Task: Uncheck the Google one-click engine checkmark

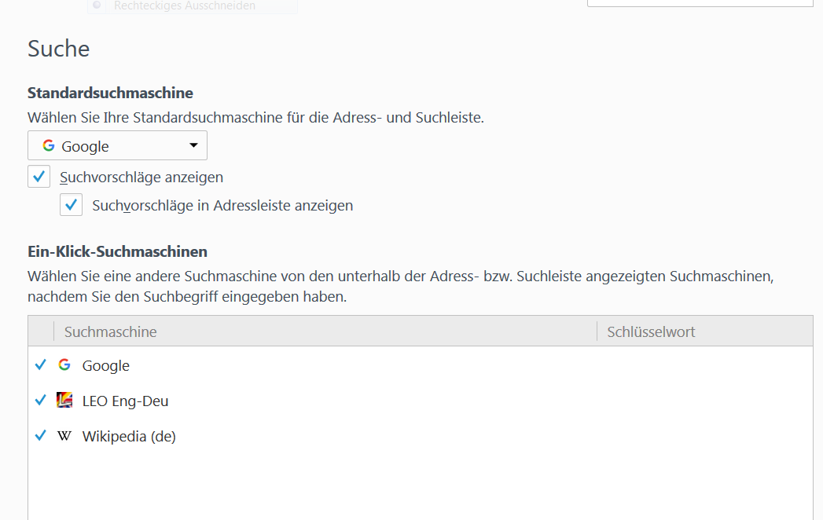Action: 41,365
